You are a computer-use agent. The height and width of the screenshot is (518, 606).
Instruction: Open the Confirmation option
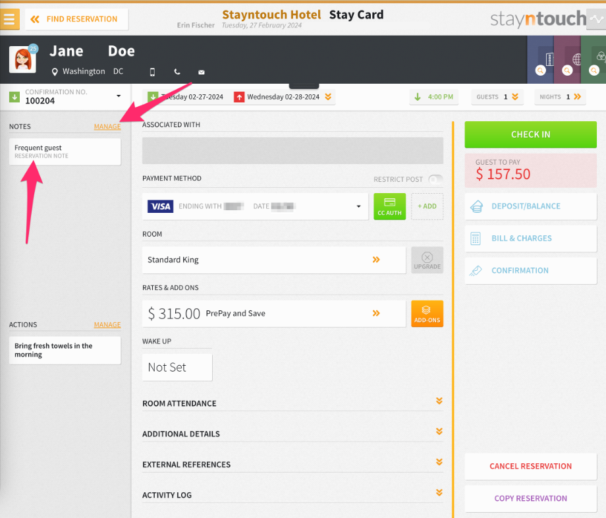(x=531, y=271)
